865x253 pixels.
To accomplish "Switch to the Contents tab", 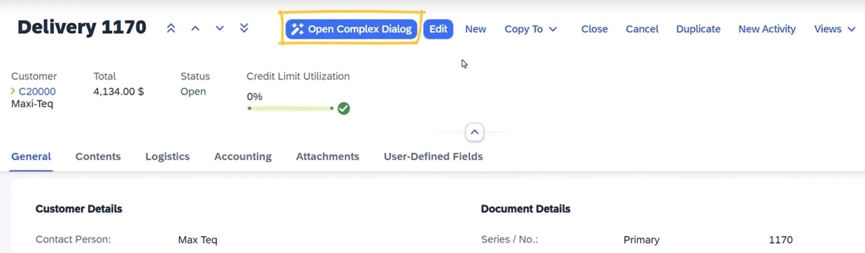I will pyautogui.click(x=98, y=156).
